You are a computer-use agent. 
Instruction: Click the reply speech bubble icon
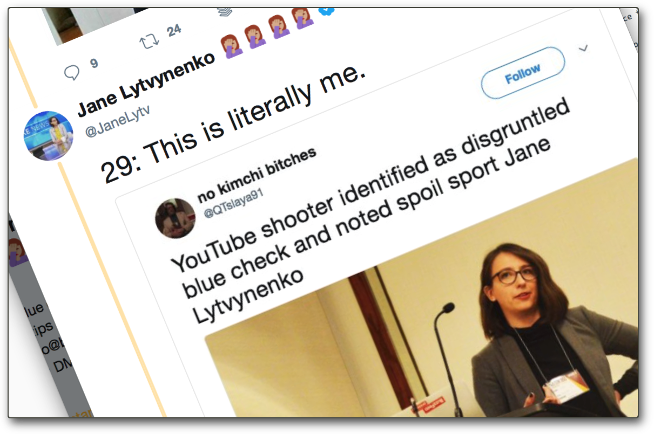pyautogui.click(x=72, y=72)
